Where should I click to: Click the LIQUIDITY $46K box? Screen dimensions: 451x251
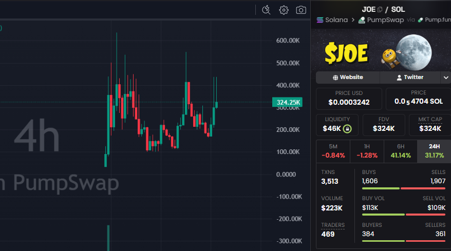pos(337,125)
